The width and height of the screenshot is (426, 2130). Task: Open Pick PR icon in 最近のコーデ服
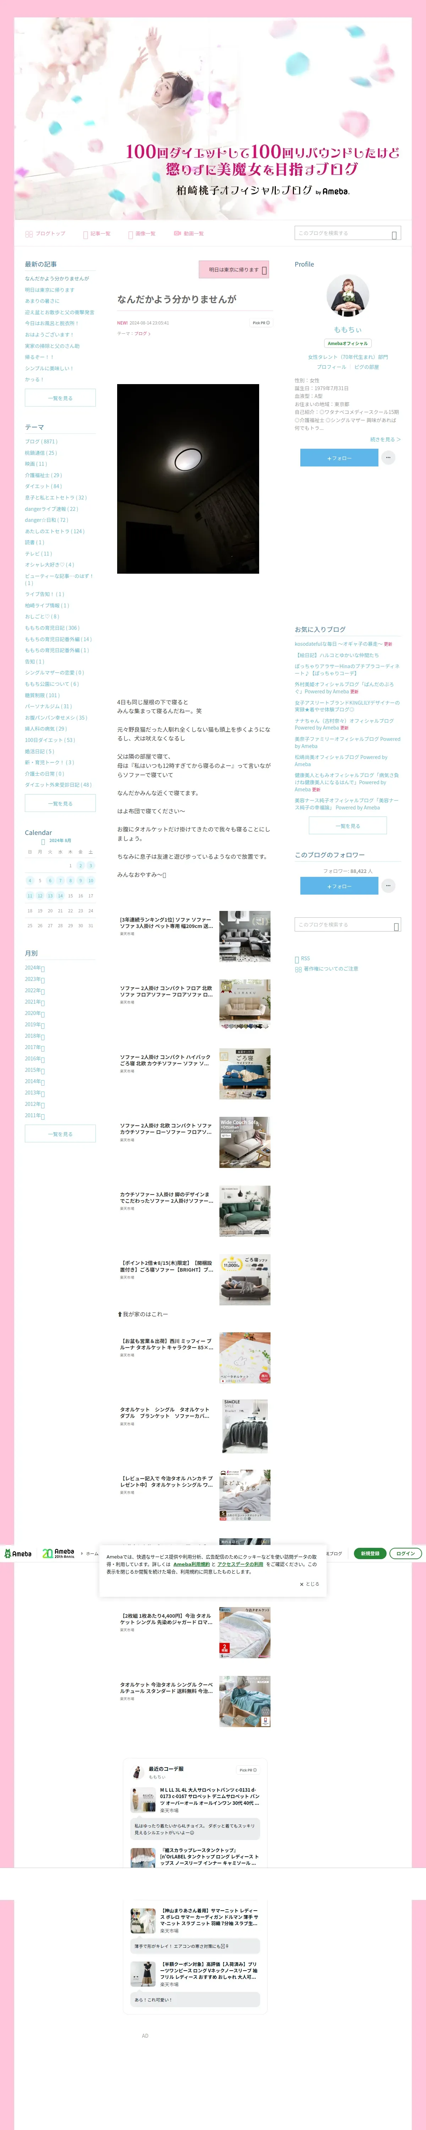(248, 1770)
